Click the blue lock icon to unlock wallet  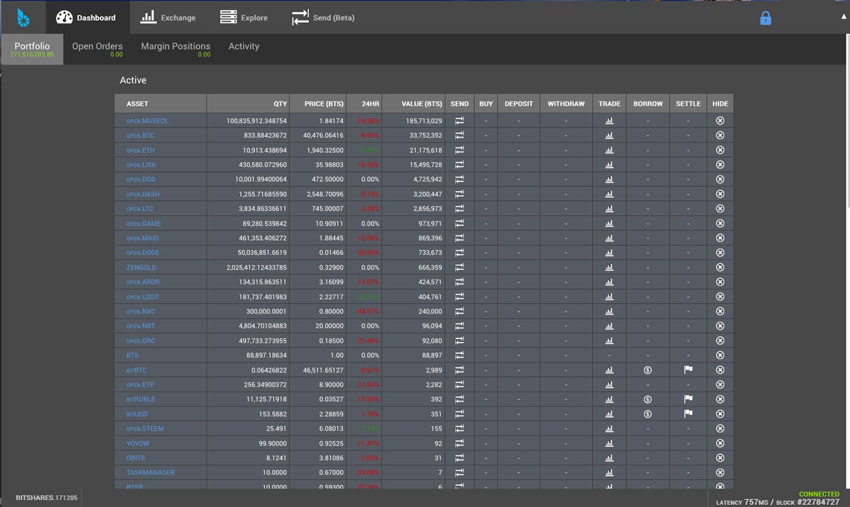pyautogui.click(x=765, y=18)
